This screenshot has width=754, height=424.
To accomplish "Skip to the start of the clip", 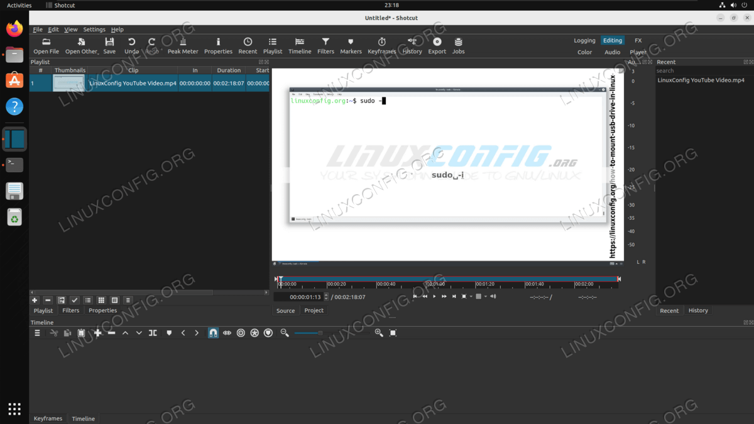I will click(415, 296).
